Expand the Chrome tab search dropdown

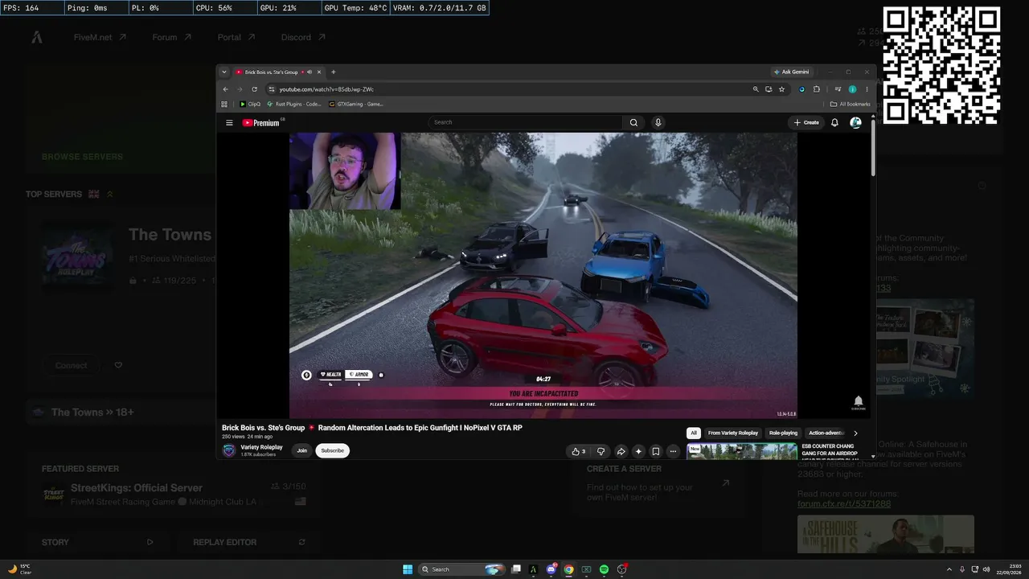pyautogui.click(x=224, y=72)
